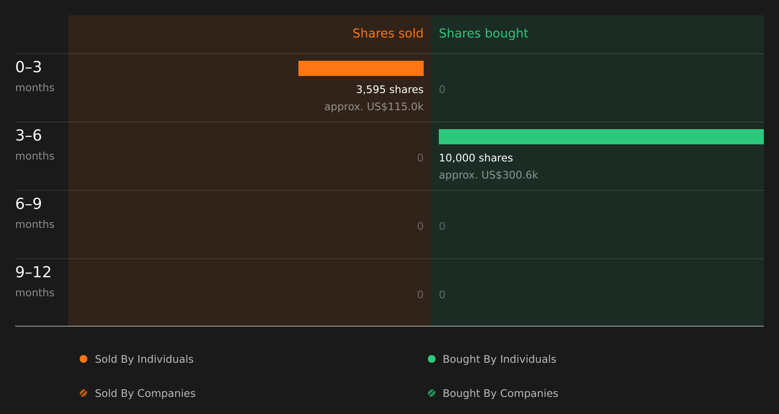Select the Sold By Companies legend label
Screen dimensions: 779x414
click(x=145, y=394)
